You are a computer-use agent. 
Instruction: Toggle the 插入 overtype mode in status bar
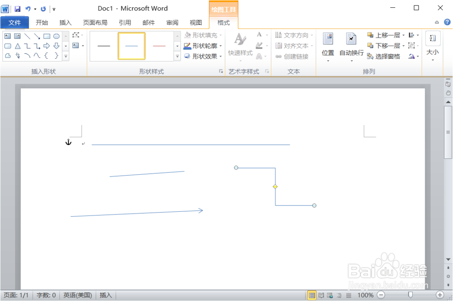pos(106,295)
